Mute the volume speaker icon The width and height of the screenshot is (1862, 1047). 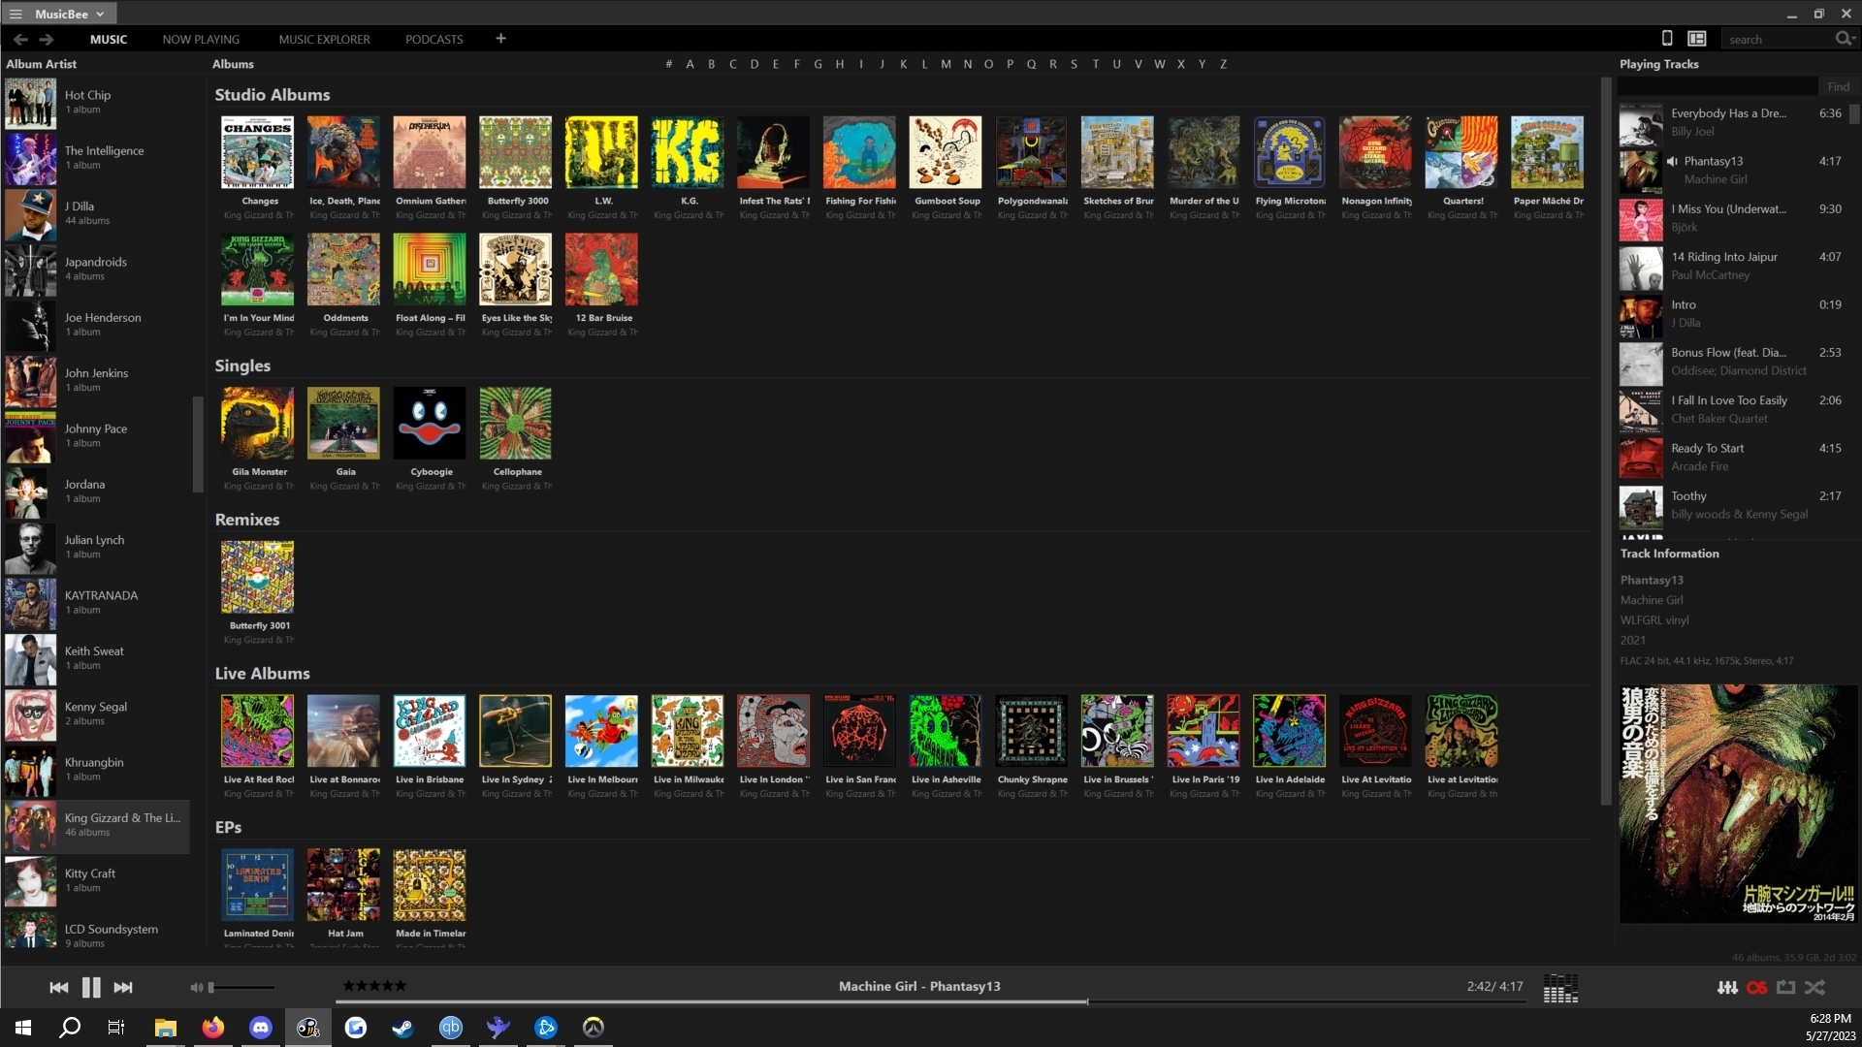(x=197, y=988)
